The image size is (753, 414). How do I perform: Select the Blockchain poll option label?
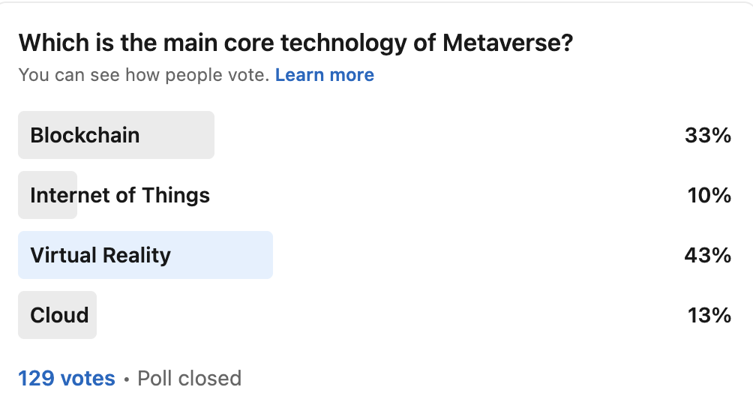coord(85,135)
